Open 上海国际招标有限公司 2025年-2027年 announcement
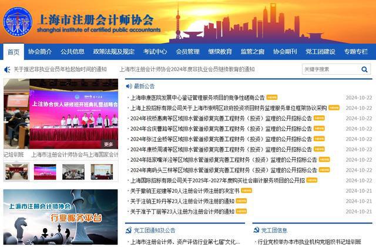This screenshot has height=247, width=376. click(x=217, y=181)
